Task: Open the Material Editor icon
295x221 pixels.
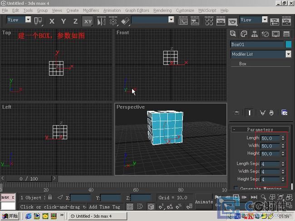Action: pos(209,21)
